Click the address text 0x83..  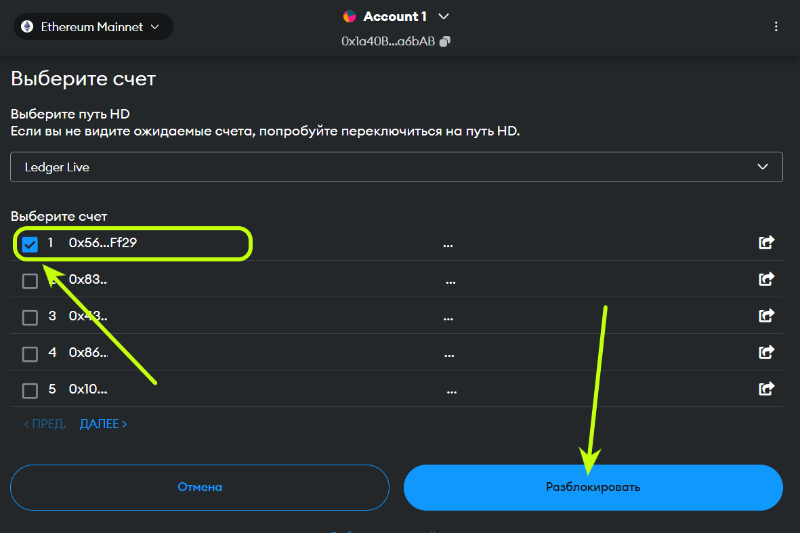pyautogui.click(x=88, y=280)
